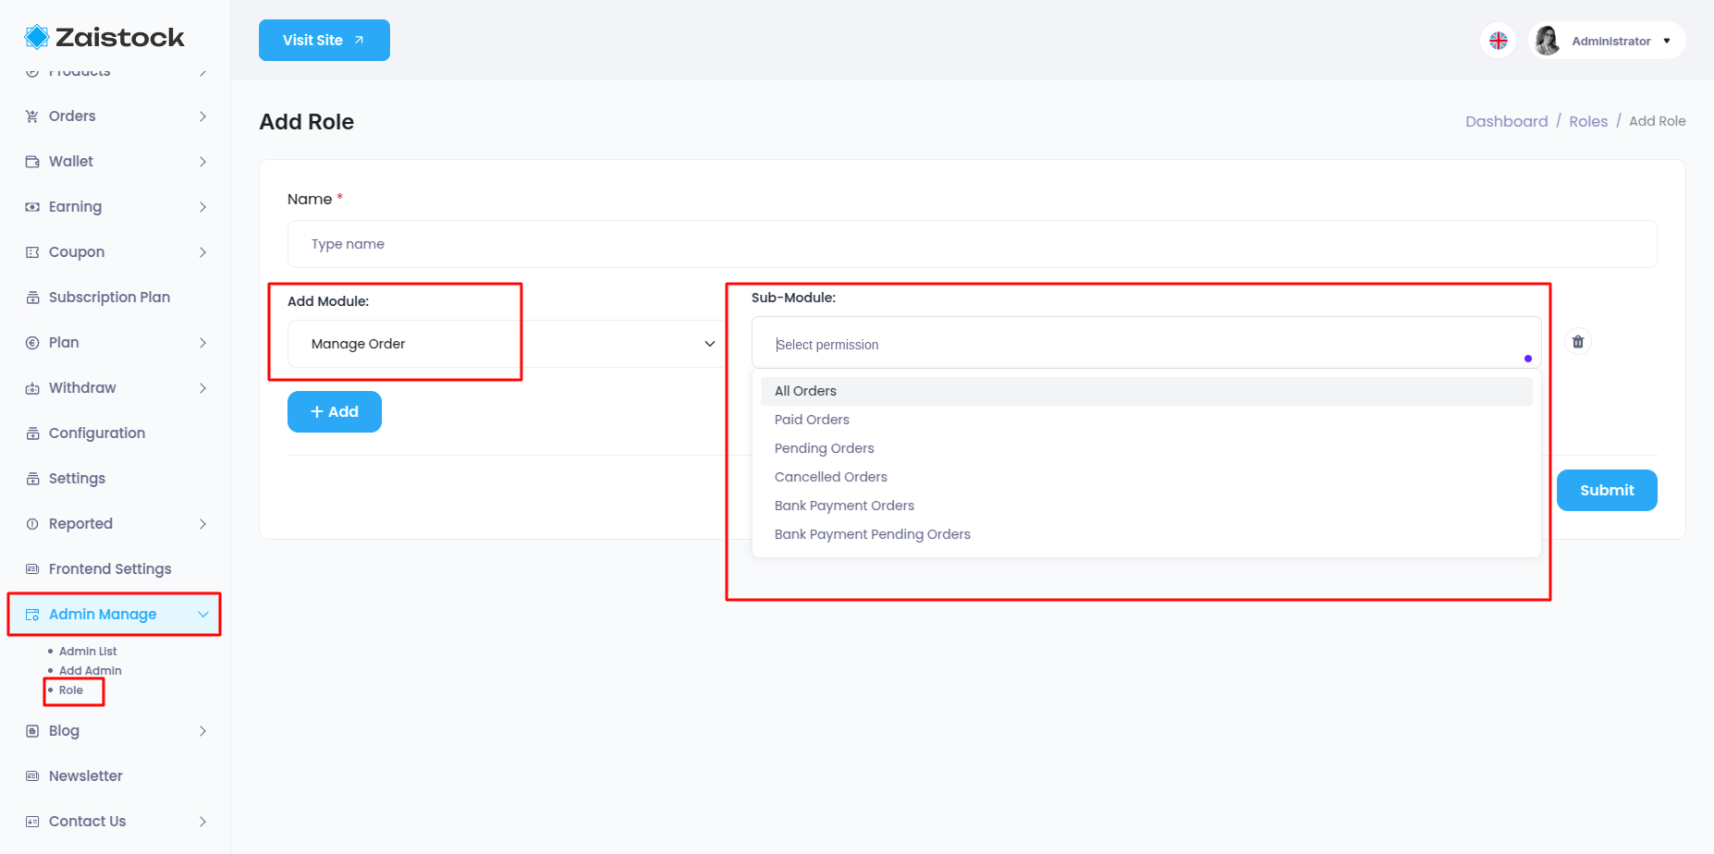Submit the Add Role form
This screenshot has height=854, width=1714.
1607,490
